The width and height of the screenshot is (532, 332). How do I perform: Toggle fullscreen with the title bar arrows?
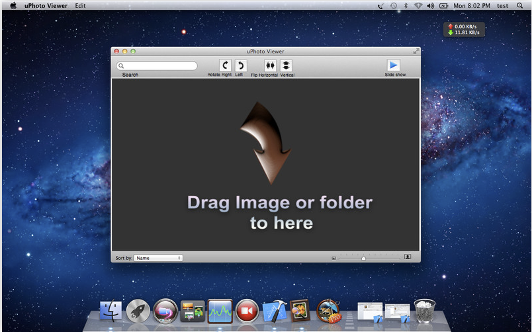pyautogui.click(x=416, y=51)
